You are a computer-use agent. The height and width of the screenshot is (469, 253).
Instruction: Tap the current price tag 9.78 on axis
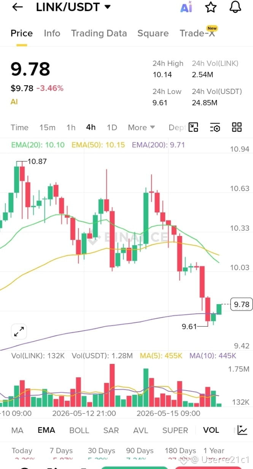click(x=242, y=304)
